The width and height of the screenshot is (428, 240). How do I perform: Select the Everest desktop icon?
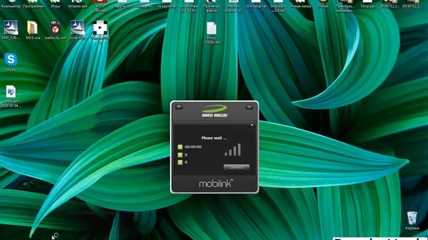click(323, 4)
